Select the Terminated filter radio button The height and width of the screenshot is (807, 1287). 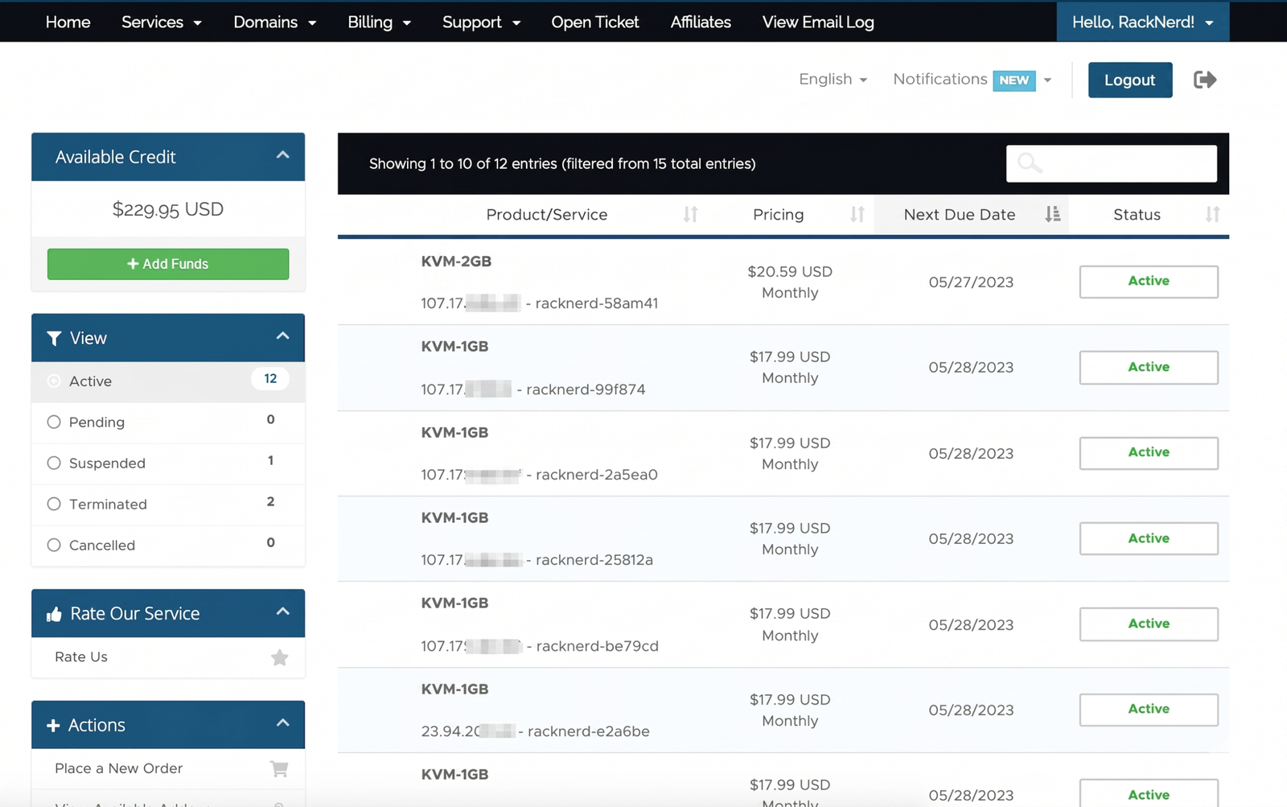(x=54, y=504)
